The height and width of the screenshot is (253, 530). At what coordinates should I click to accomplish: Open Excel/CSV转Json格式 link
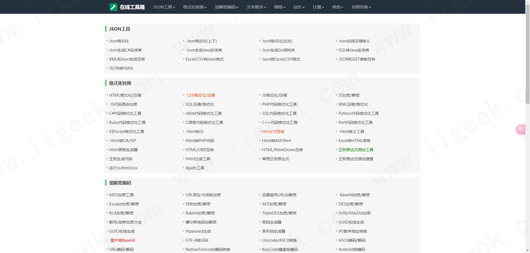(x=205, y=59)
